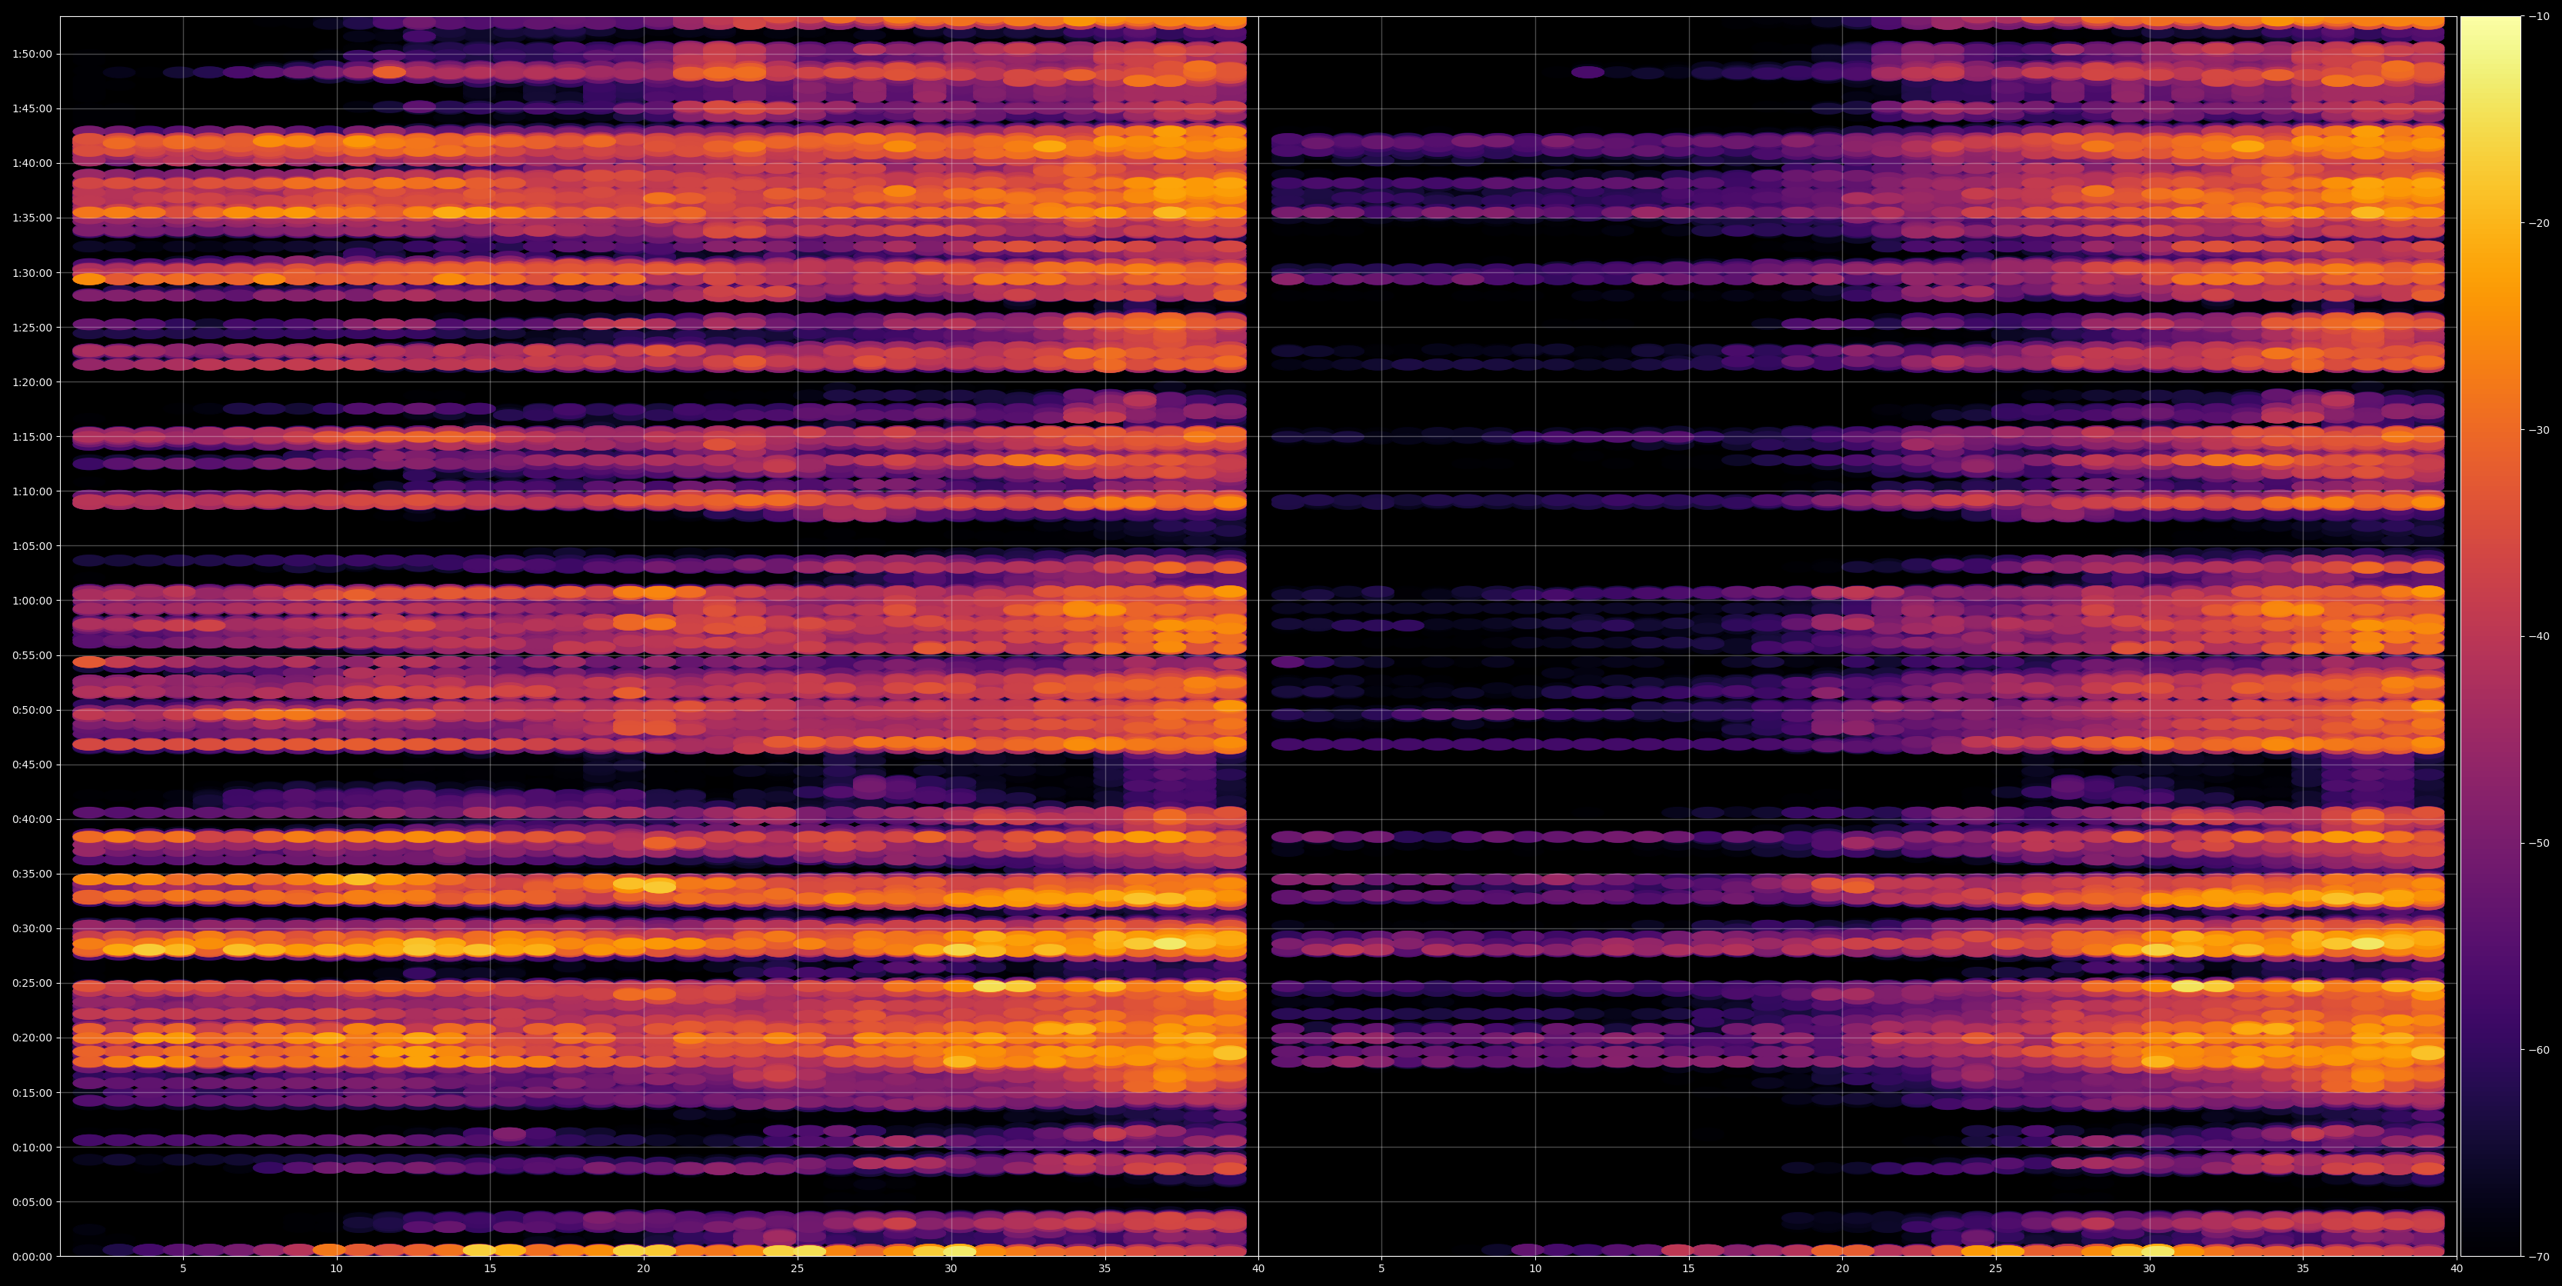Click x-axis tick 15 of the right plot
This screenshot has width=2562, height=1286.
click(1689, 1269)
